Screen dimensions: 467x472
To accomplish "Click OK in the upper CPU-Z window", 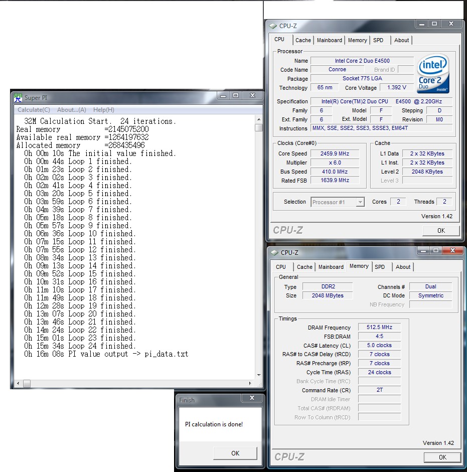I will [x=441, y=231].
